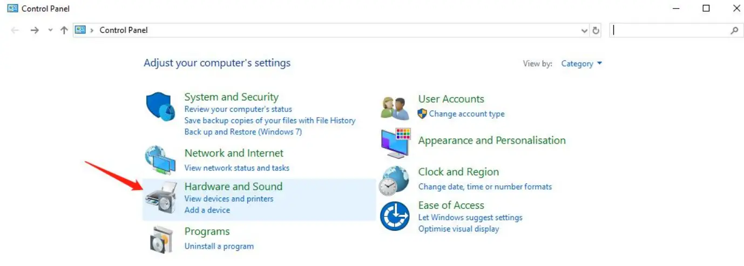Open recent locations dropdown arrow
The height and width of the screenshot is (266, 744).
click(50, 30)
